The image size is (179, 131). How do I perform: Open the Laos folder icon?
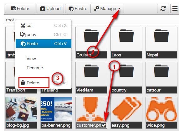[x=126, y=35]
